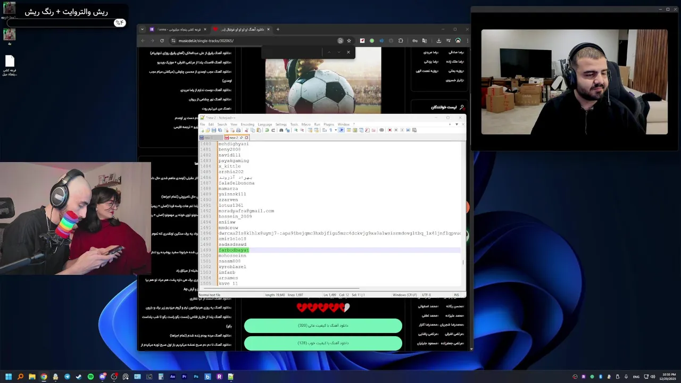Click the payakgaming line in Notepad++
The height and width of the screenshot is (383, 681).
(234, 161)
